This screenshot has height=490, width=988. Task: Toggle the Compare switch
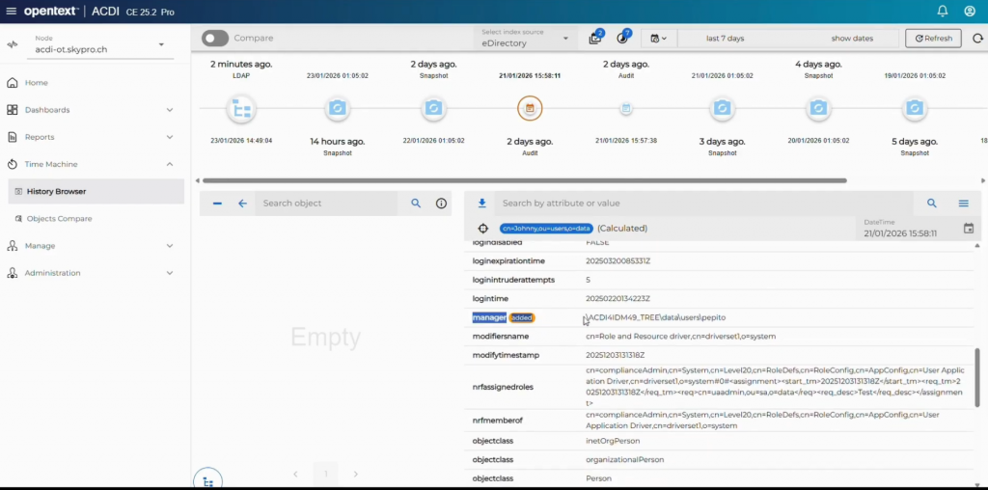pos(215,38)
